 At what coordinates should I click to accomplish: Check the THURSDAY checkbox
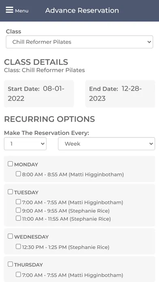pos(10,264)
